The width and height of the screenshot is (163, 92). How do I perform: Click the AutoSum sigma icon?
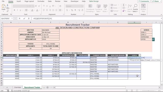point(124,5)
